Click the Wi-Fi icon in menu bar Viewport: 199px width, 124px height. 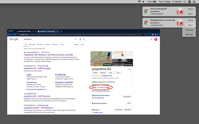click(139, 2)
